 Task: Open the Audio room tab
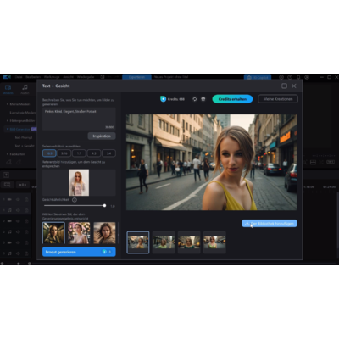click(x=25, y=89)
